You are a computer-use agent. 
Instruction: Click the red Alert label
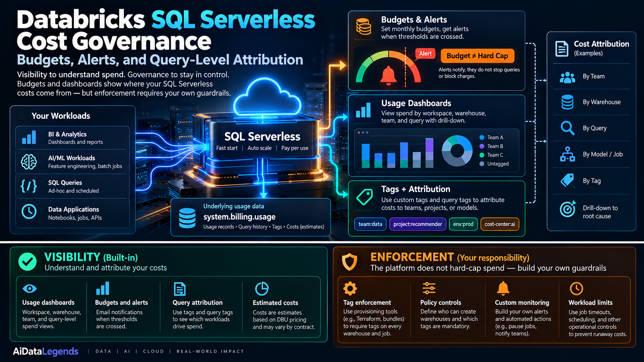pyautogui.click(x=425, y=53)
